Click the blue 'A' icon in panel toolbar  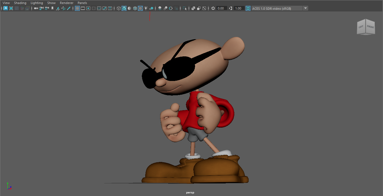click(x=6, y=8)
